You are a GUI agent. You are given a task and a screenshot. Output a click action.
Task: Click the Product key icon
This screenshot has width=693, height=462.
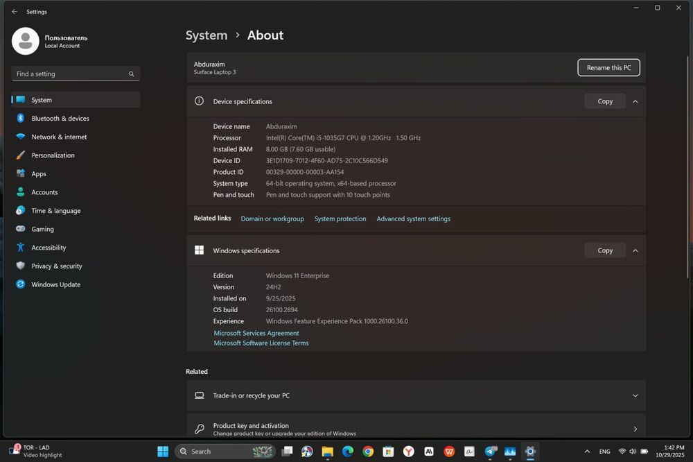(200, 429)
